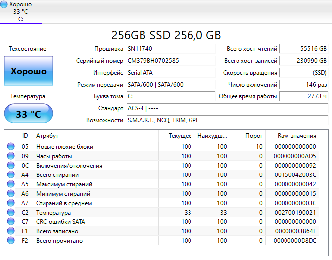The image size is (332, 260).
Task: Click raw value 000000000092
Action: (295, 165)
